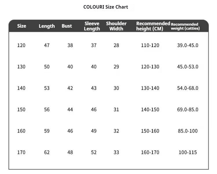Click size 170 in the Size column

[x=21, y=152]
